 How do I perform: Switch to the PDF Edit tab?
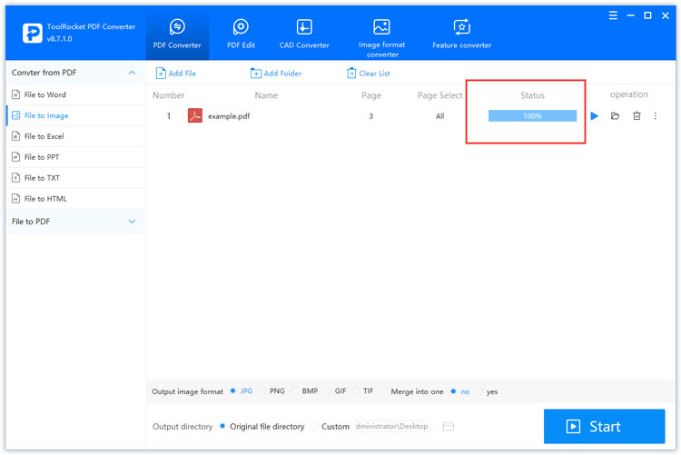[241, 34]
